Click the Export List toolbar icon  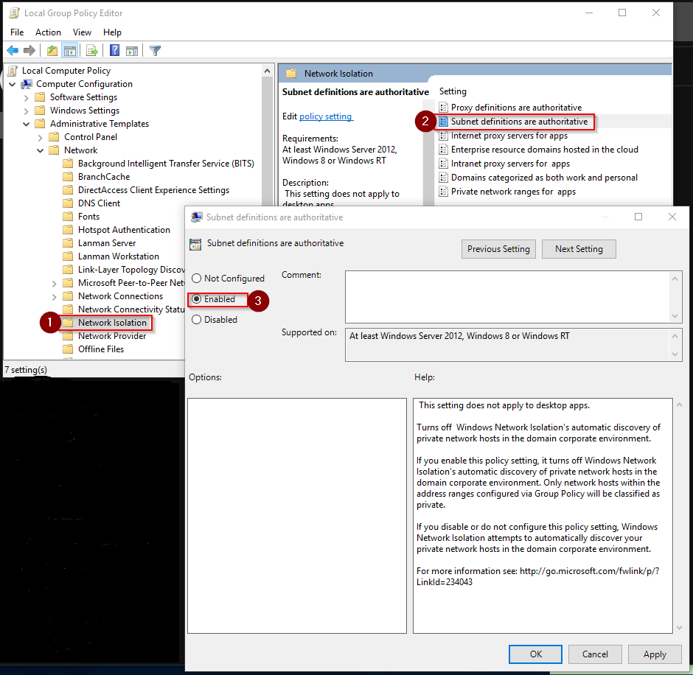coord(92,51)
